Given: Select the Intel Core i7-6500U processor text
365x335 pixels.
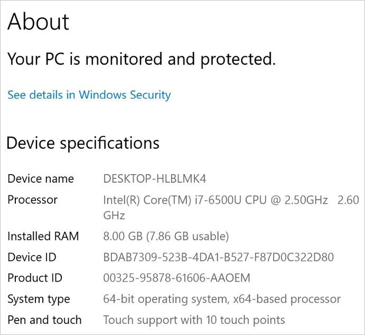Looking at the screenshot, I should pos(215,200).
